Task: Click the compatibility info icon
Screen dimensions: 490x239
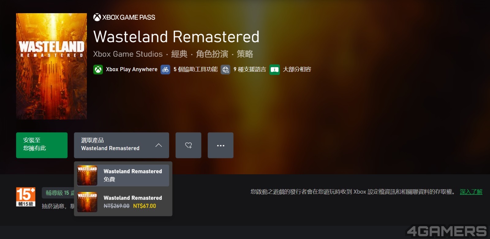Action: [274, 70]
